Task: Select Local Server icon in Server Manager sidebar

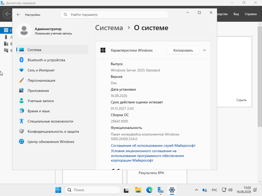Action: (x=6, y=37)
